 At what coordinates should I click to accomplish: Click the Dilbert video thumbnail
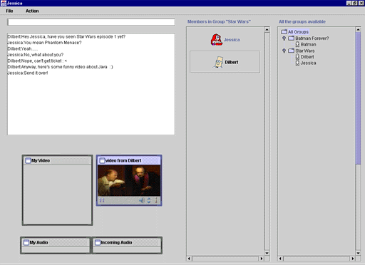[129, 180]
